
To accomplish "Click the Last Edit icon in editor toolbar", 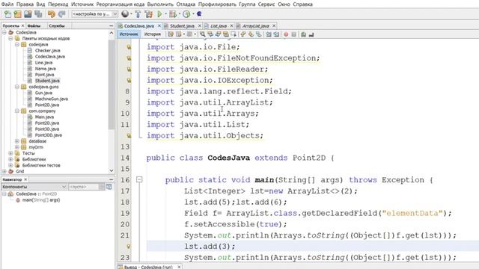I will click(171, 34).
